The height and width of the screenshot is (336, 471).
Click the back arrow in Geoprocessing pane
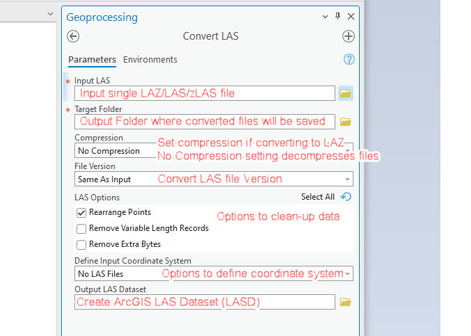click(73, 36)
